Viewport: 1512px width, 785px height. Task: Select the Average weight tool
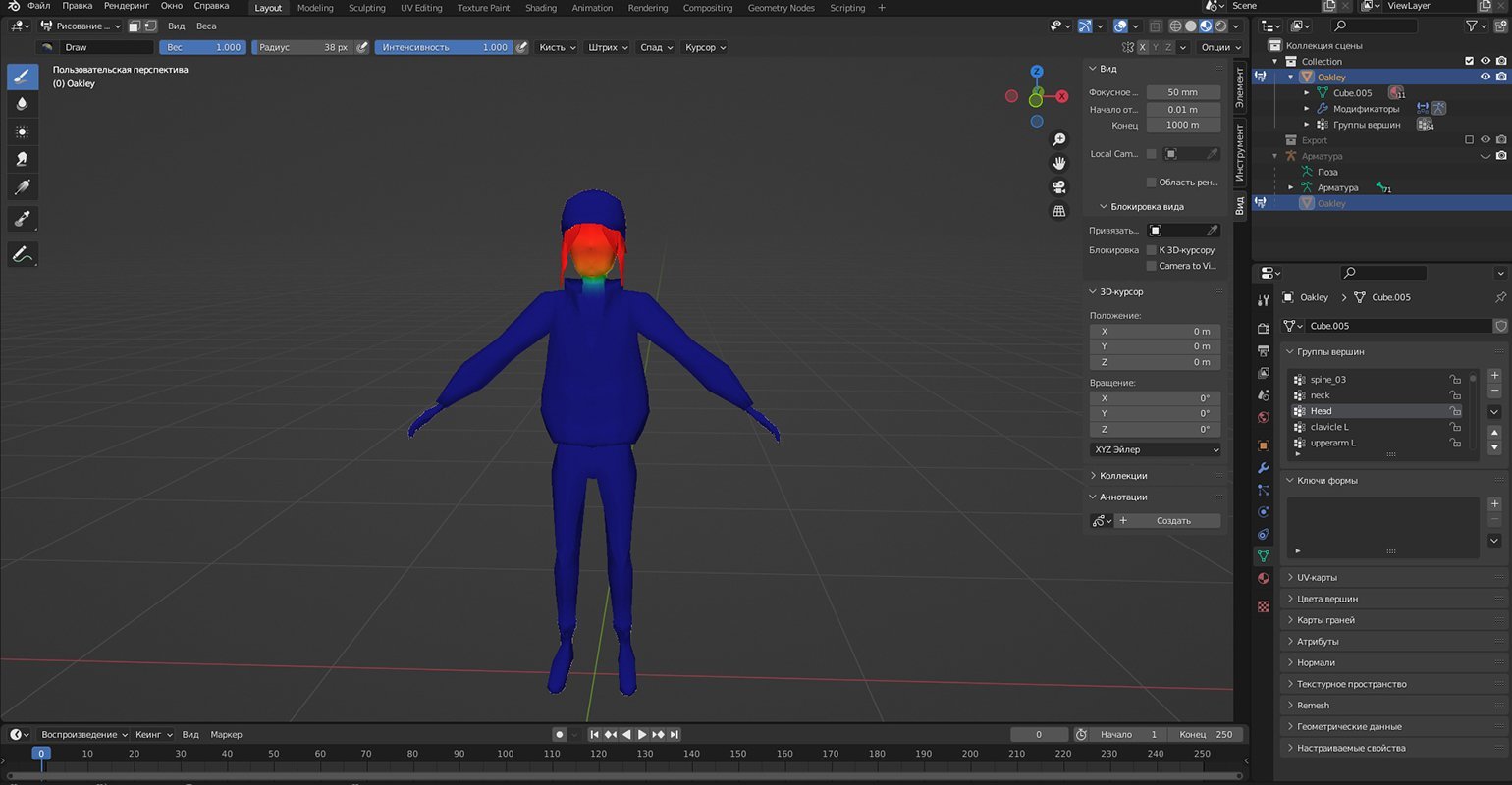click(x=23, y=131)
